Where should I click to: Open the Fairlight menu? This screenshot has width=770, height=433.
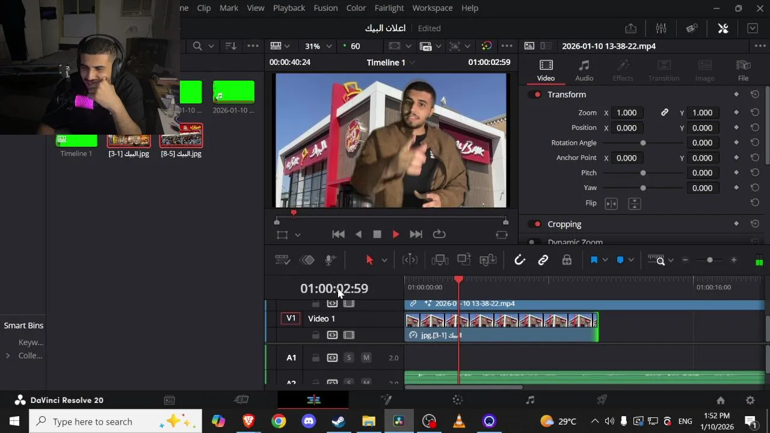[389, 8]
